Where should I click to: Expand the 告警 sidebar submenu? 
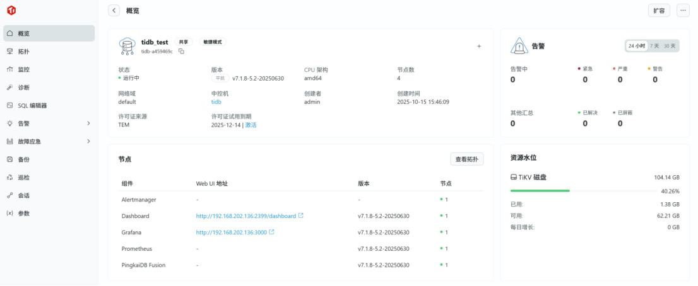coord(88,123)
